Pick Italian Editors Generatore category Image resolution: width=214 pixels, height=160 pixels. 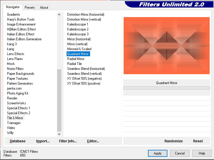pos(24,39)
